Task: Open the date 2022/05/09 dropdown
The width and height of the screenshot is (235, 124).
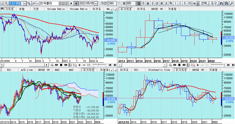Action: [96, 3]
